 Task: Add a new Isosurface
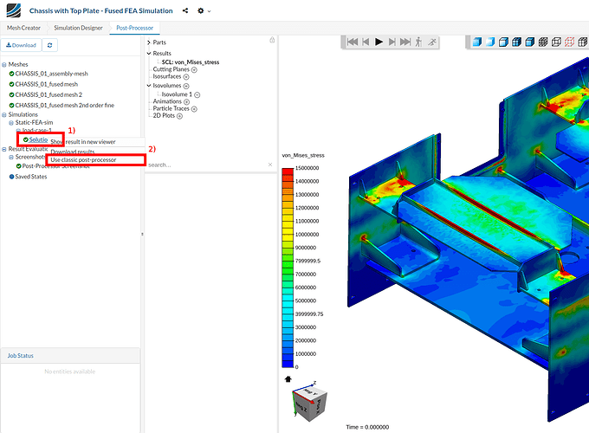click(186, 77)
